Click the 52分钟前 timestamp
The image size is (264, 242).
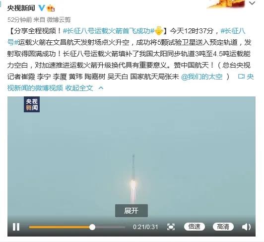coord(19,20)
